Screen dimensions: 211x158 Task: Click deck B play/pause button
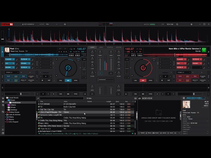(143, 80)
